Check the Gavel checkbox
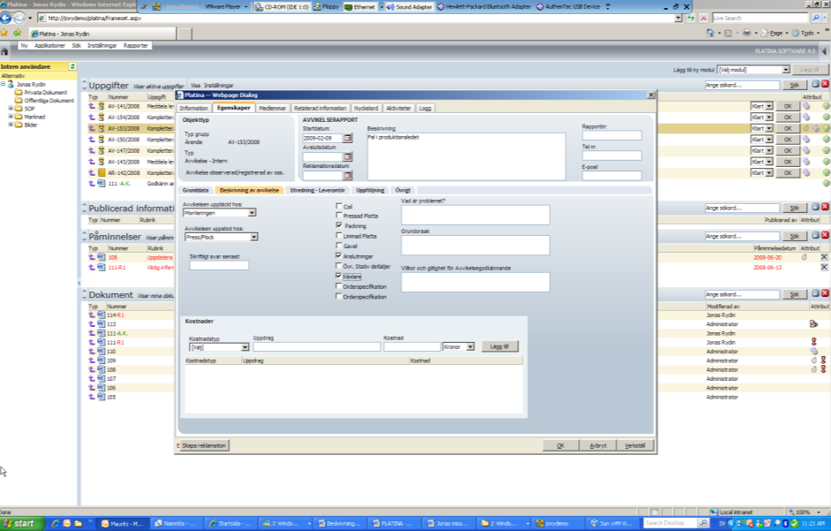Image resolution: width=831 pixels, height=531 pixels. tap(339, 246)
